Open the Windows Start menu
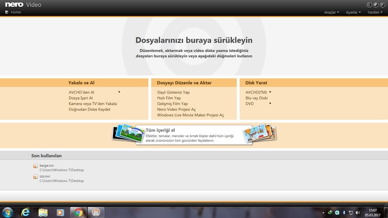Image resolution: width=388 pixels, height=218 pixels. [x=7, y=212]
